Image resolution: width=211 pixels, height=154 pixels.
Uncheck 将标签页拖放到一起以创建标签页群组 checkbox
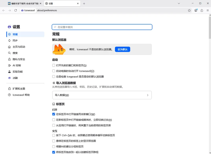coord(54,152)
